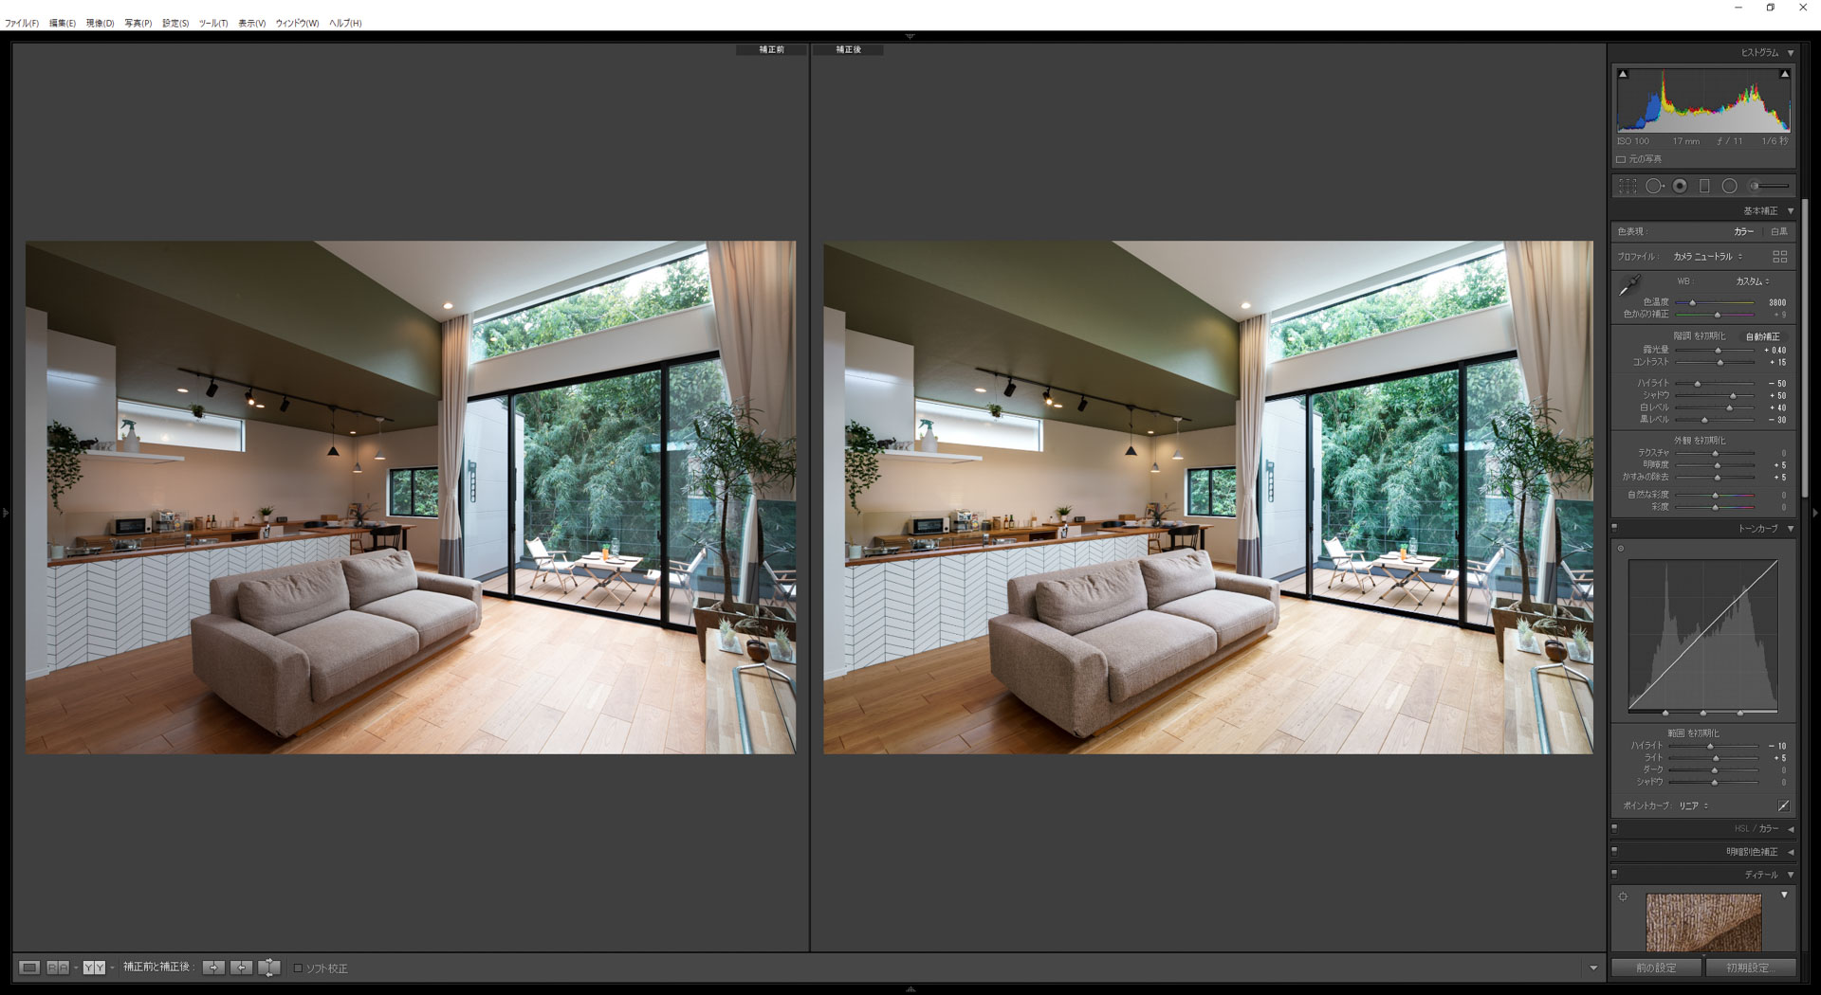The height and width of the screenshot is (995, 1821).
Task: Click the 前の設定 button
Action: pyautogui.click(x=1656, y=968)
